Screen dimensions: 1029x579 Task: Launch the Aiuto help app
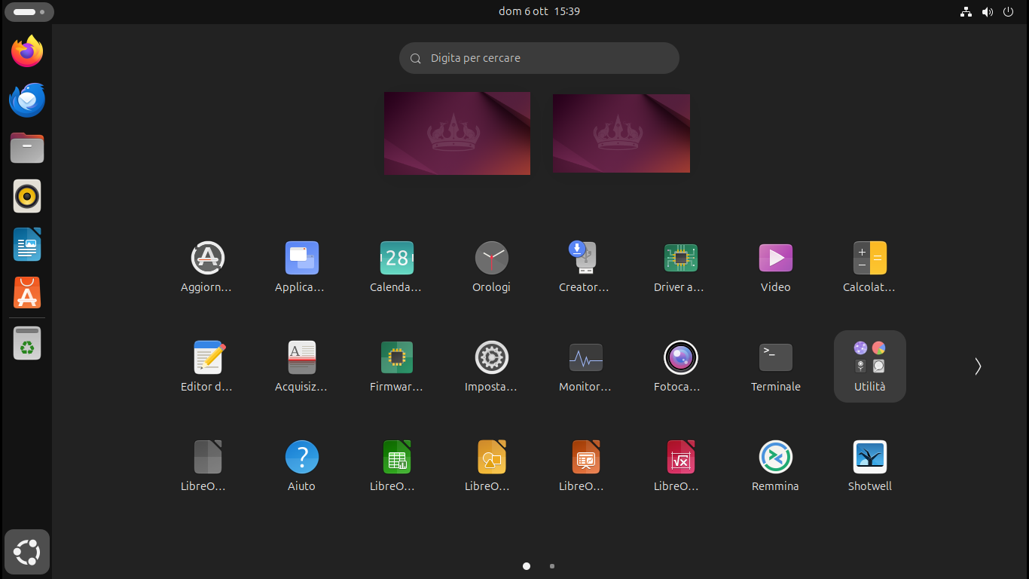[x=301, y=458]
